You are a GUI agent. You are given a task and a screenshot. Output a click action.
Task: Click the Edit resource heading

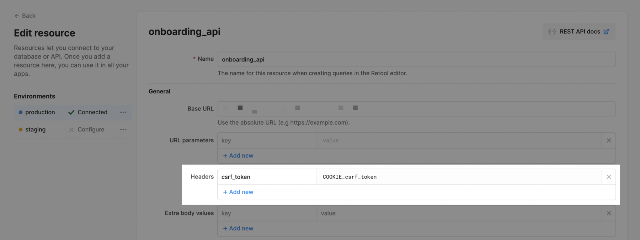click(x=44, y=33)
